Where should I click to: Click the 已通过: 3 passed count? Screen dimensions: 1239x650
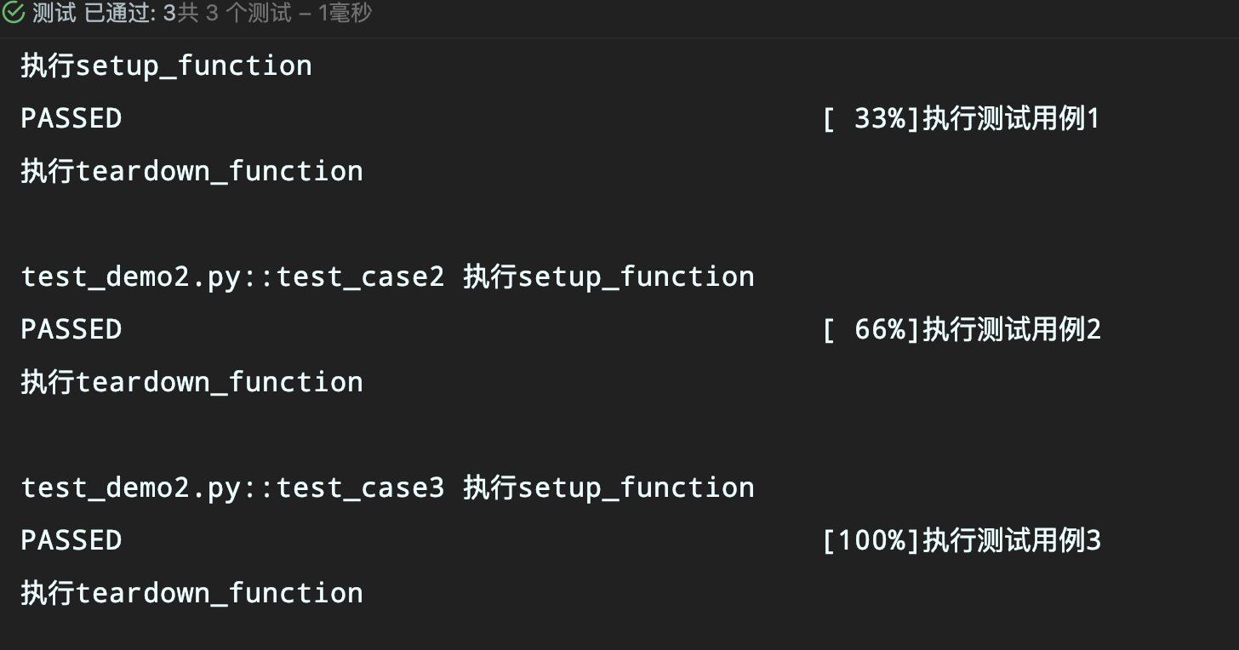click(130, 14)
